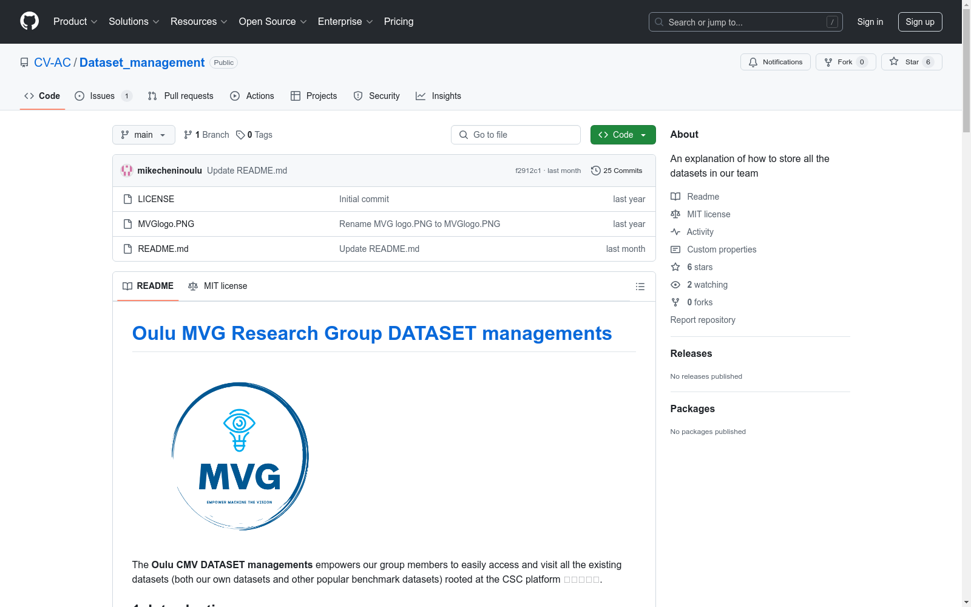Open the mikecheninoulu author link

tap(170, 171)
